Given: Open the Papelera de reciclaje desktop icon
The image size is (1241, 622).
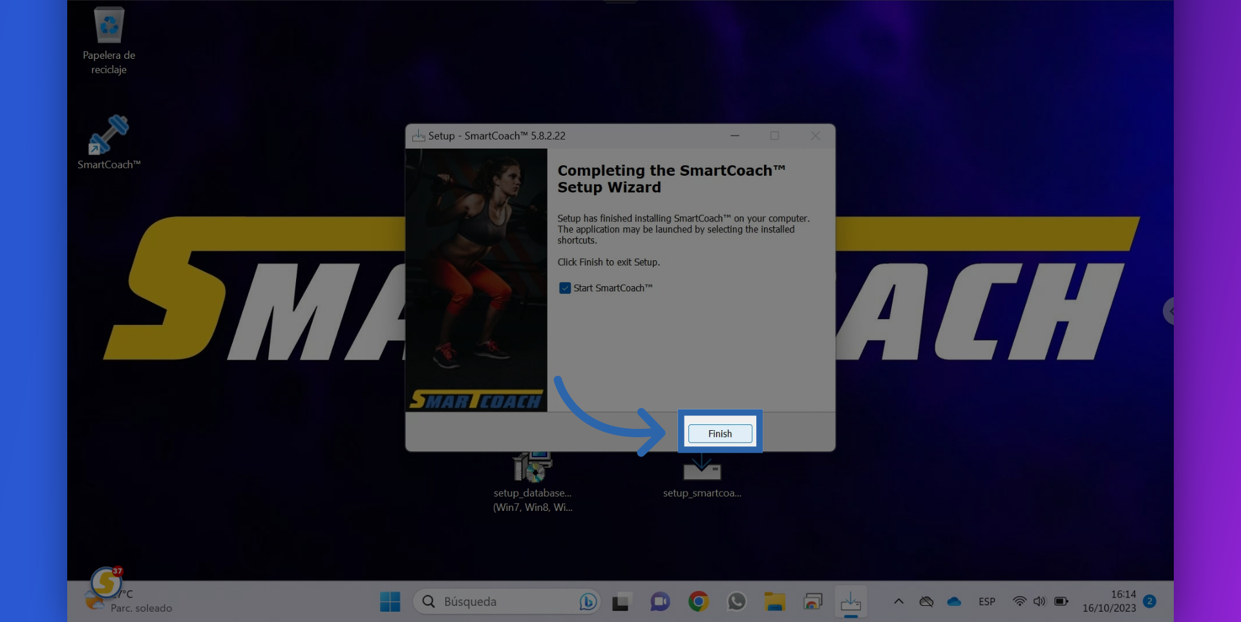Looking at the screenshot, I should click(x=109, y=41).
